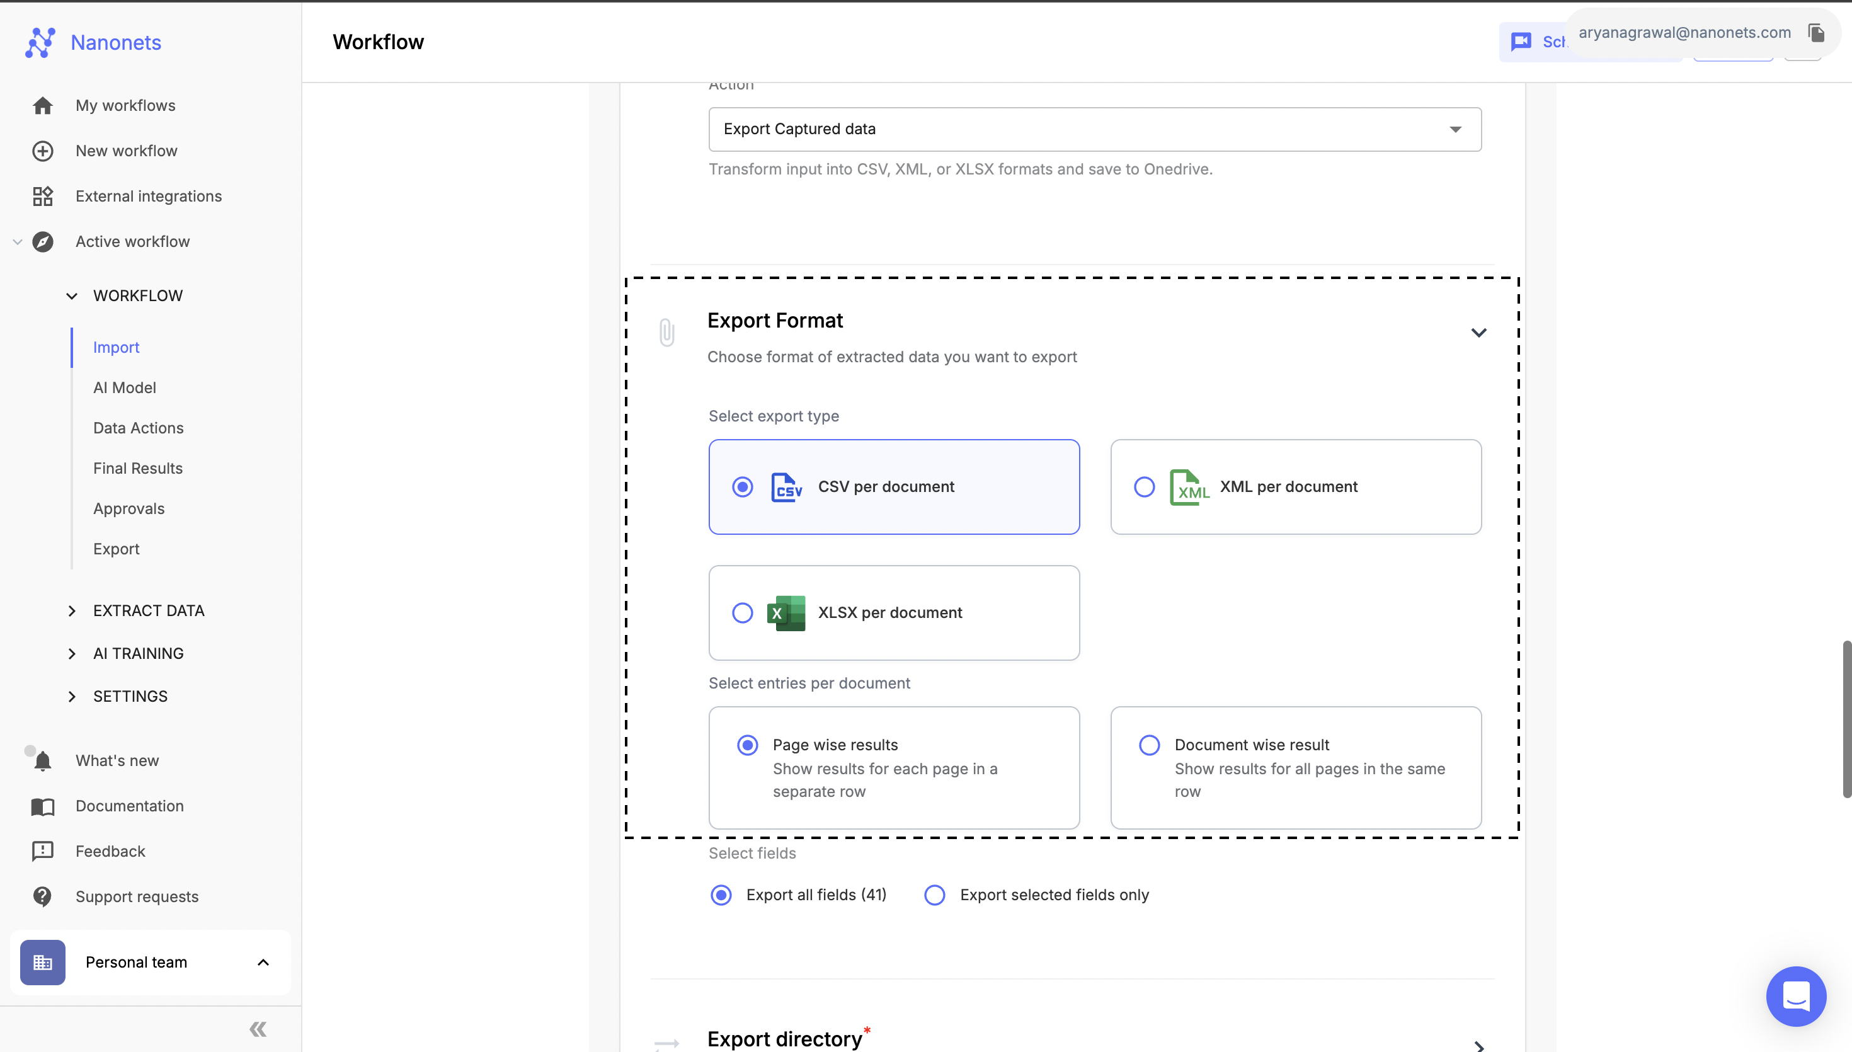The height and width of the screenshot is (1052, 1852).
Task: Go to AI Model workflow step
Action: tap(124, 388)
